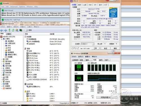Click the 数据库 database tree node icon
141x106 pixels.
click(x=4, y=86)
